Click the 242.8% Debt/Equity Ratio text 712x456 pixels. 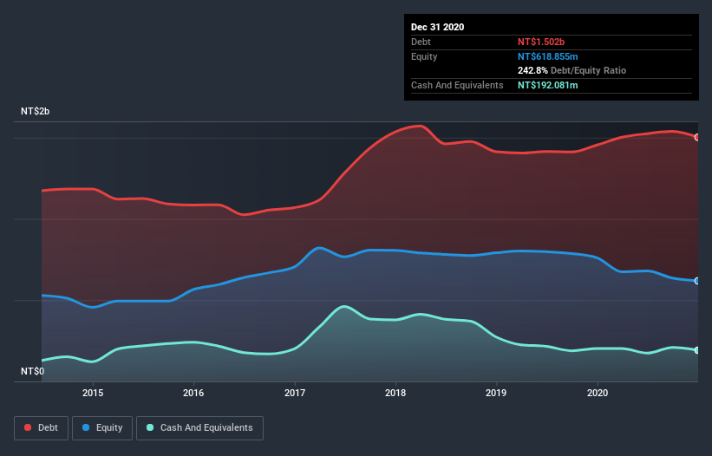(572, 71)
